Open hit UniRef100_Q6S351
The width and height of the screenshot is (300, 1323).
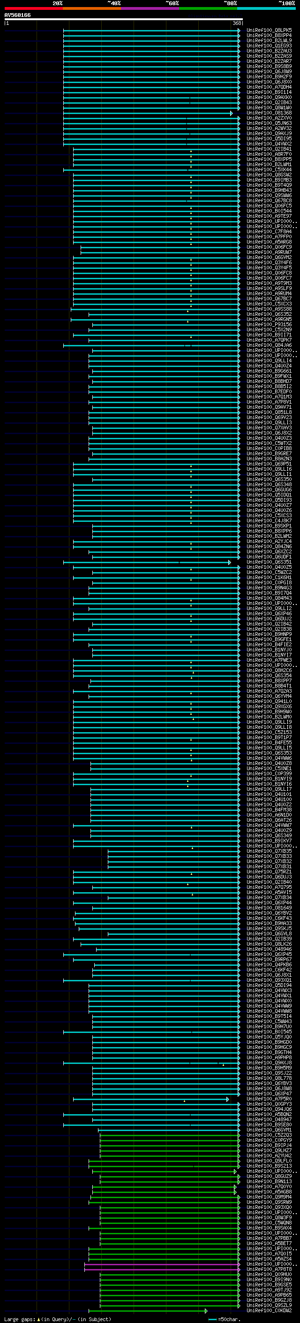coord(269,562)
